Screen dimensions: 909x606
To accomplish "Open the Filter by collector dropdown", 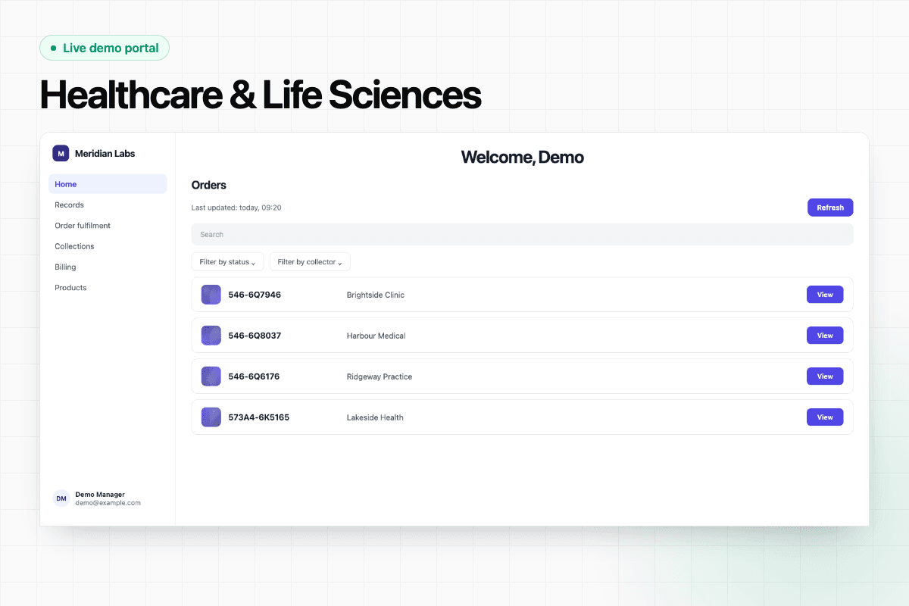I will click(310, 262).
